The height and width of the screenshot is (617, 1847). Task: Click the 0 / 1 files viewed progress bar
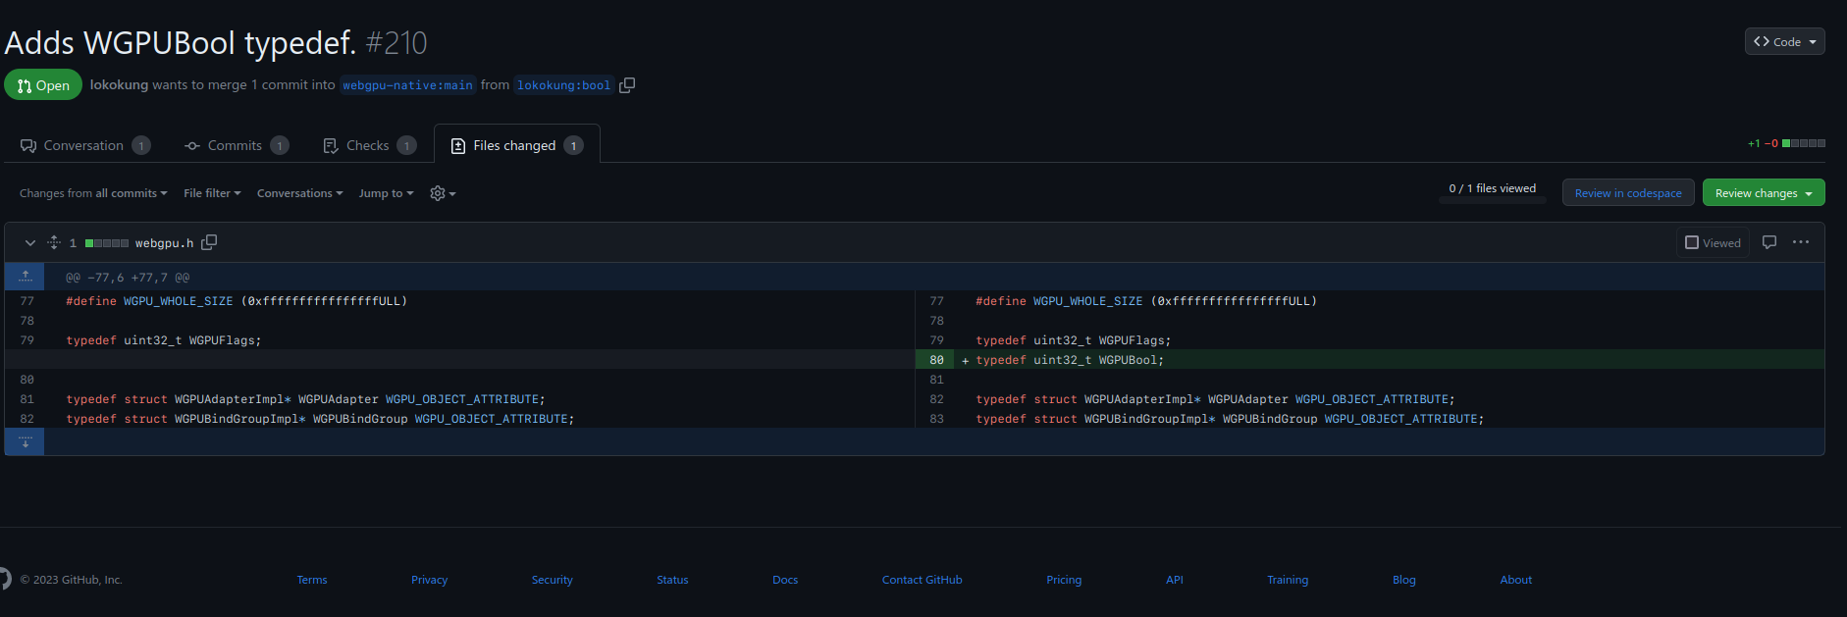tap(1493, 200)
